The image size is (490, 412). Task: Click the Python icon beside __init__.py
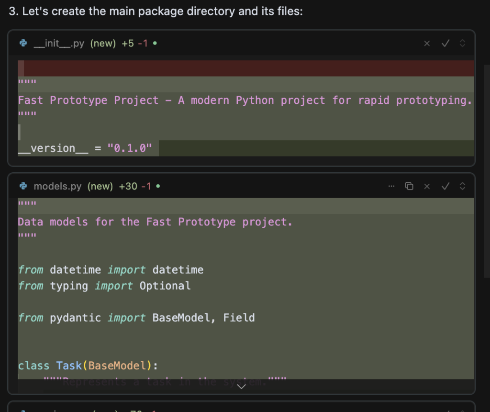[23, 43]
